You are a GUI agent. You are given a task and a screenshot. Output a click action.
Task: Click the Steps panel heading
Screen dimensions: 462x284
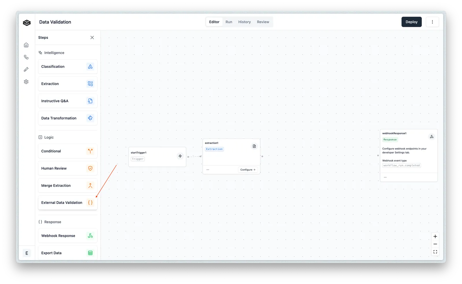pos(43,38)
